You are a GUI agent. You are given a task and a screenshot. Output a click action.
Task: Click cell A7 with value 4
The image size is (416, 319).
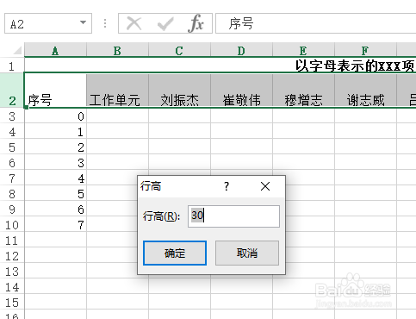pos(55,178)
